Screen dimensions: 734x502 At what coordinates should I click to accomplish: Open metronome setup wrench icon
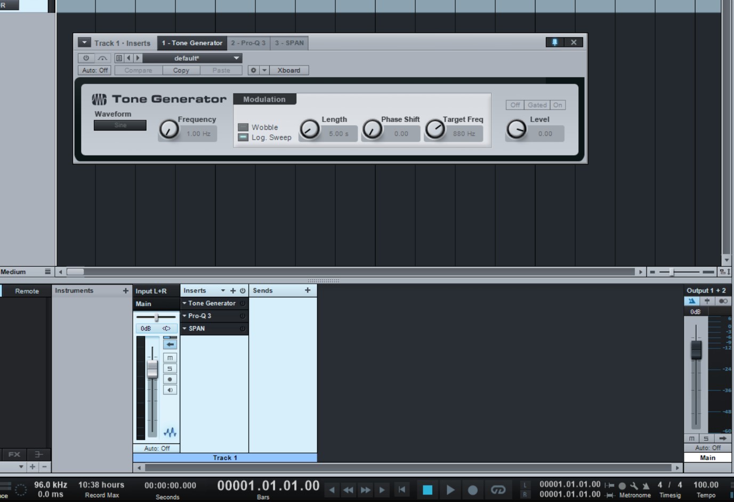pyautogui.click(x=634, y=485)
